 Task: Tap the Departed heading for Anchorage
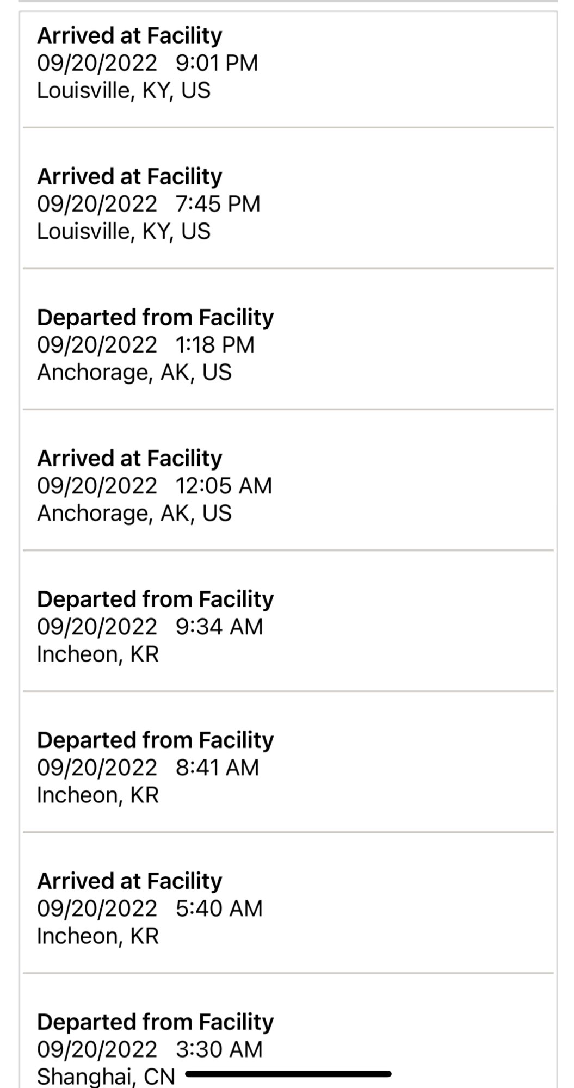pyautogui.click(x=155, y=318)
